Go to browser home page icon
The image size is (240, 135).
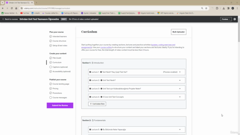[x=16, y=8]
